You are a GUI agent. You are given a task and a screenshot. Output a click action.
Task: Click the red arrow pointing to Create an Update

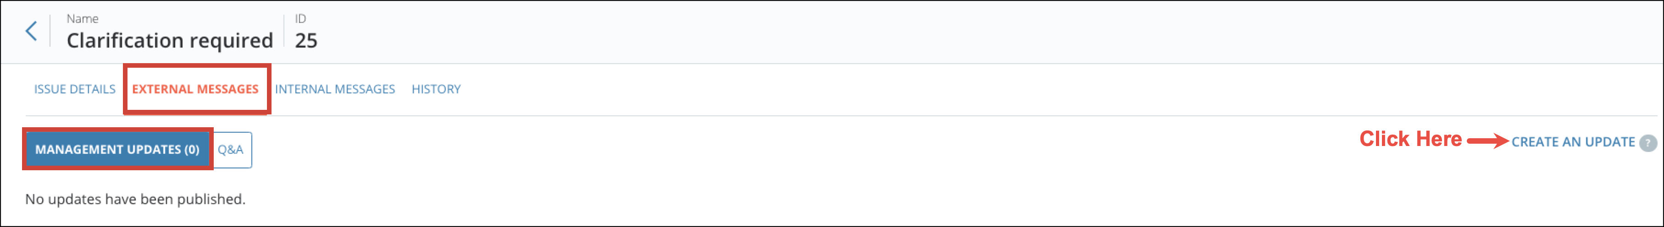1487,141
